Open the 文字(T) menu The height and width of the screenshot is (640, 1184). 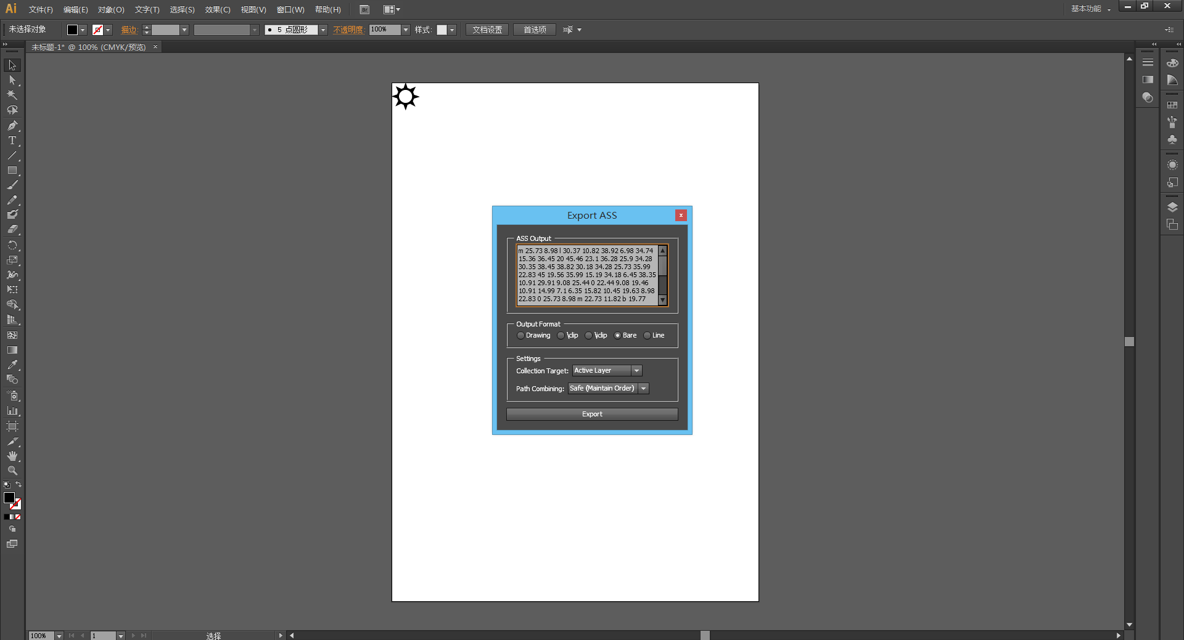tap(147, 10)
